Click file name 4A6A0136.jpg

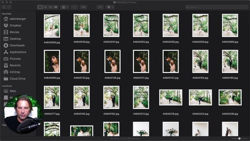112,78
